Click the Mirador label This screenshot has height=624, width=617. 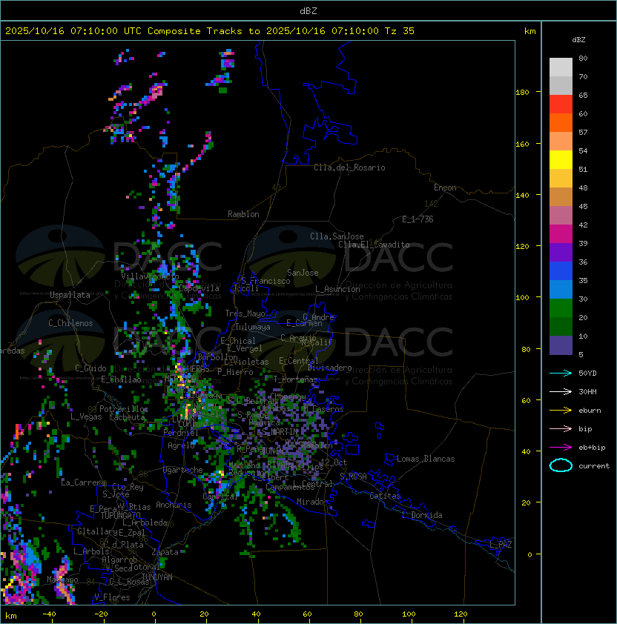point(313,502)
